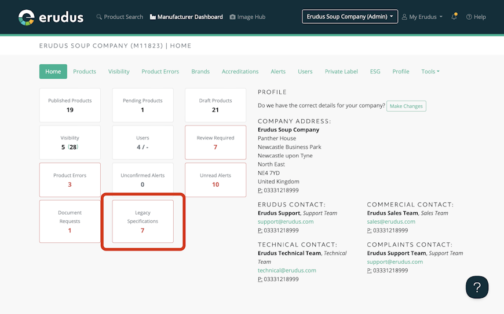Open the Help link
504x314 pixels.
pyautogui.click(x=476, y=17)
